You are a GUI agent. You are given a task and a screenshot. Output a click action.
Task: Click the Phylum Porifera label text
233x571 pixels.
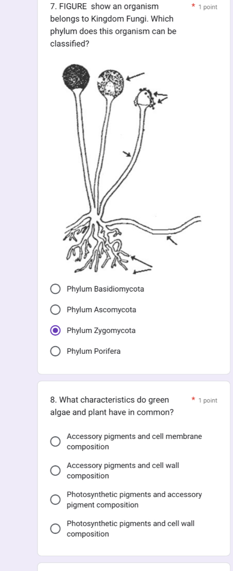pyautogui.click(x=94, y=352)
